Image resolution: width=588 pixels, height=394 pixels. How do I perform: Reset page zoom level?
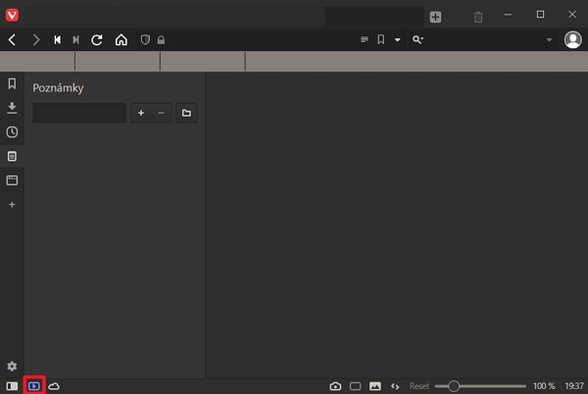(418, 386)
